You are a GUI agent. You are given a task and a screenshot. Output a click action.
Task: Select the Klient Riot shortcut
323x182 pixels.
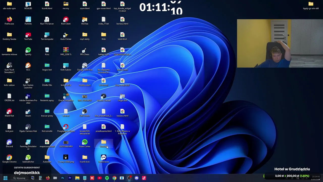[x=9, y=113]
